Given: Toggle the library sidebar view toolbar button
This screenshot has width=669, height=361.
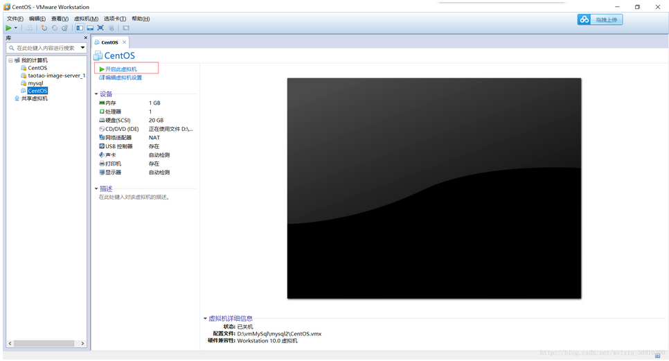Looking at the screenshot, I should click(x=80, y=28).
